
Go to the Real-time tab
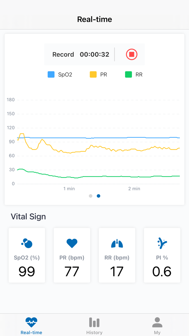(31, 325)
